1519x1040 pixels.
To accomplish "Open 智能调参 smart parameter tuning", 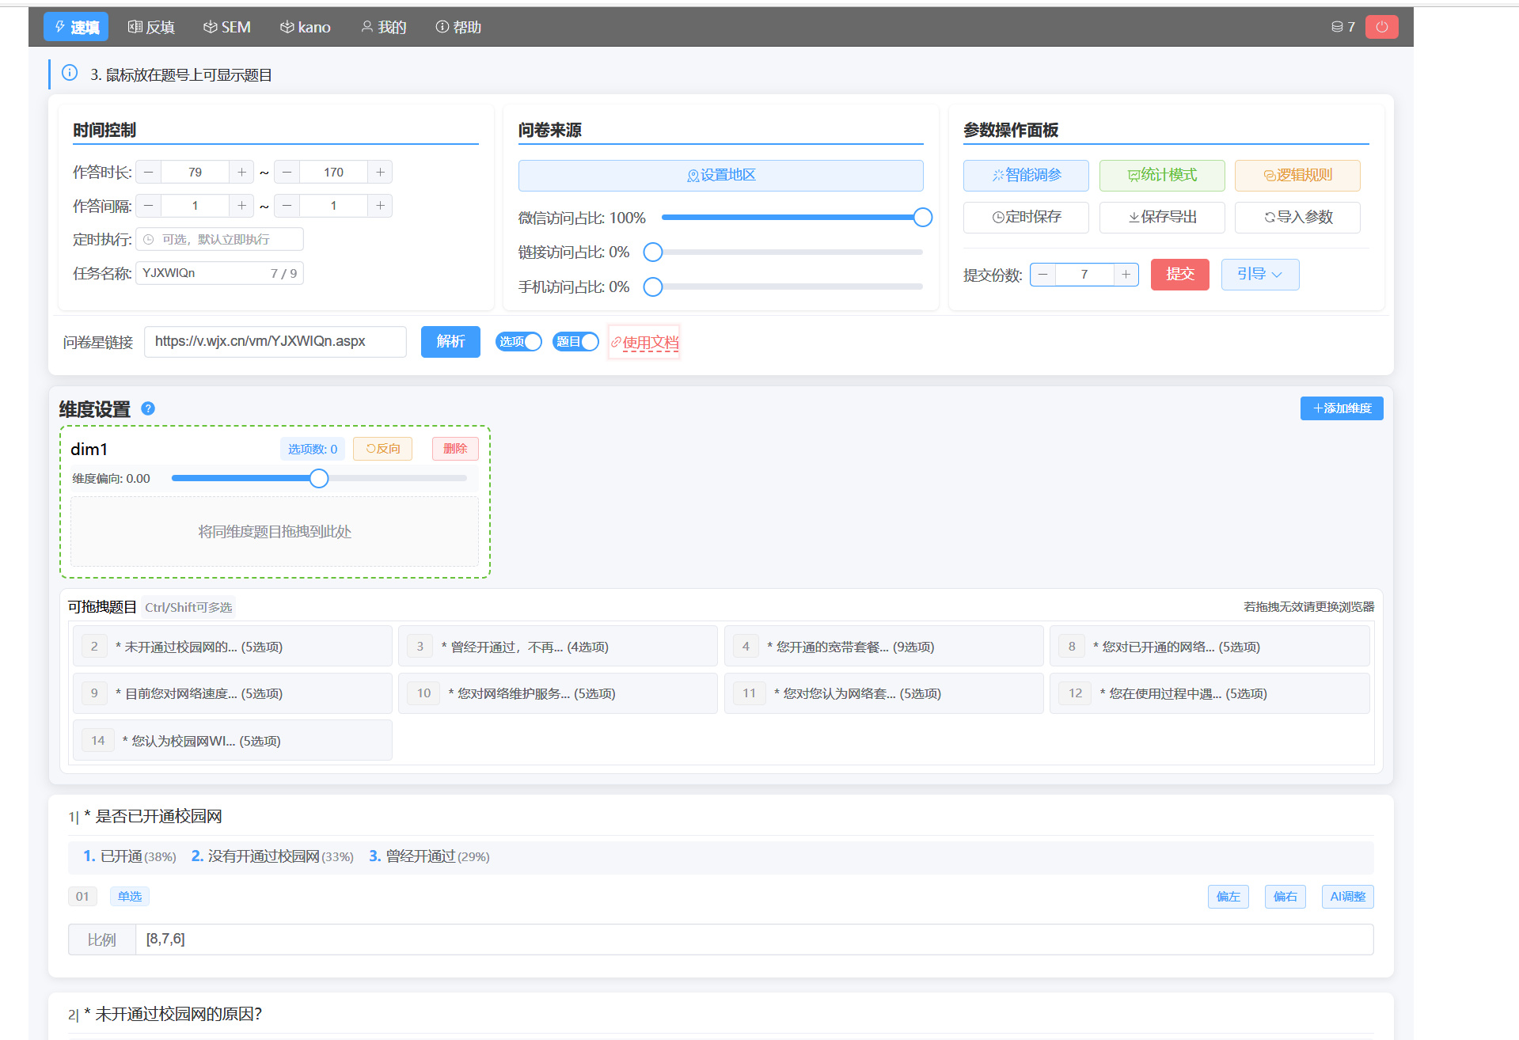I will (x=1025, y=175).
